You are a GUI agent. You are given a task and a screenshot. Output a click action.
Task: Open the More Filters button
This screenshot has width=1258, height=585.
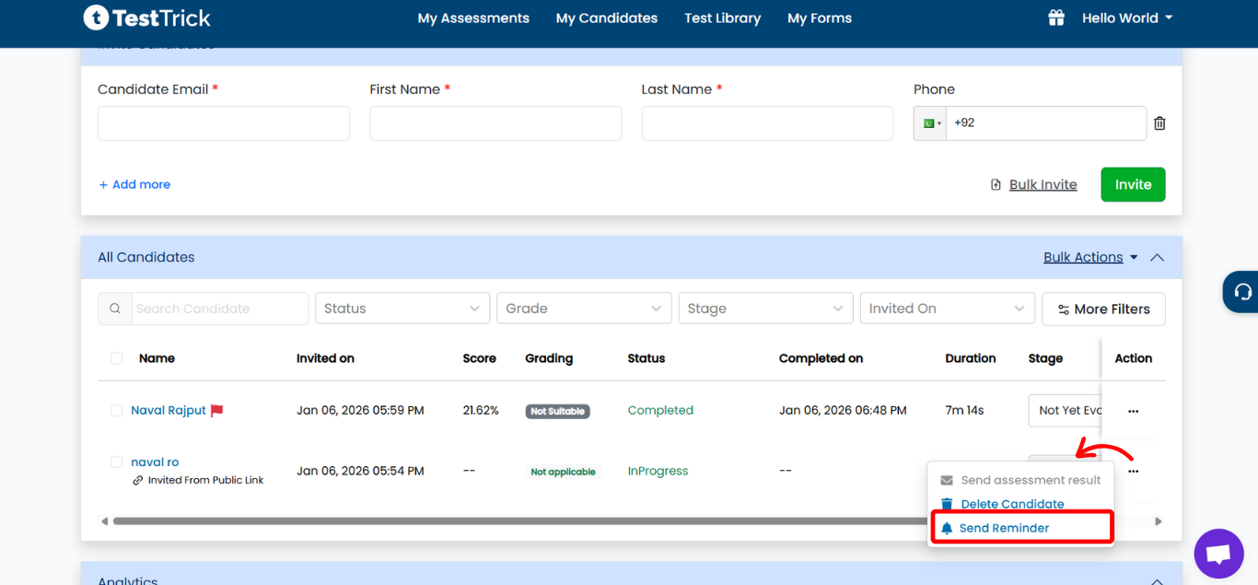click(1103, 309)
